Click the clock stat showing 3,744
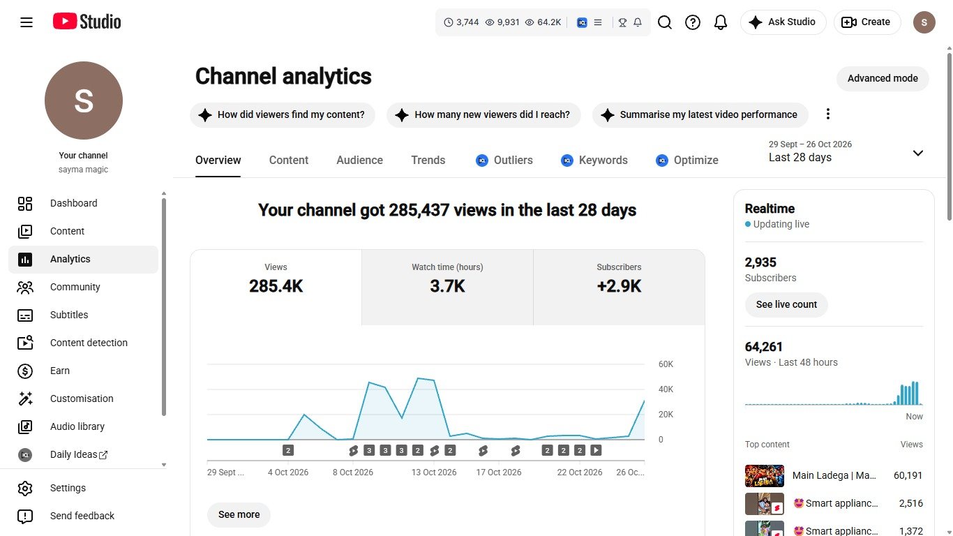This screenshot has height=536, width=953. pyautogui.click(x=461, y=22)
